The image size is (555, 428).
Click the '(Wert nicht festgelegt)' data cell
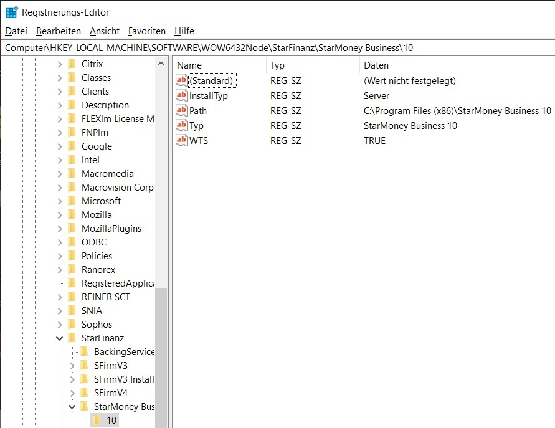click(409, 81)
